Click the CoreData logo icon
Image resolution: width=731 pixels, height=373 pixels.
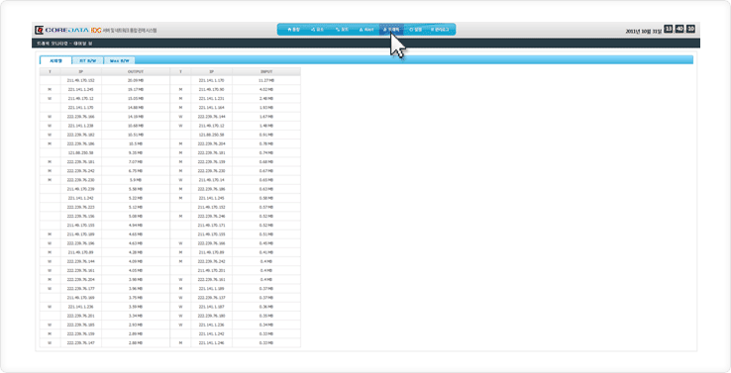point(40,31)
